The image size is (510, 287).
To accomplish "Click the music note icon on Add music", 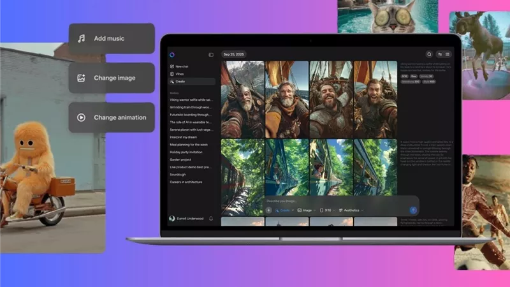I will click(82, 38).
